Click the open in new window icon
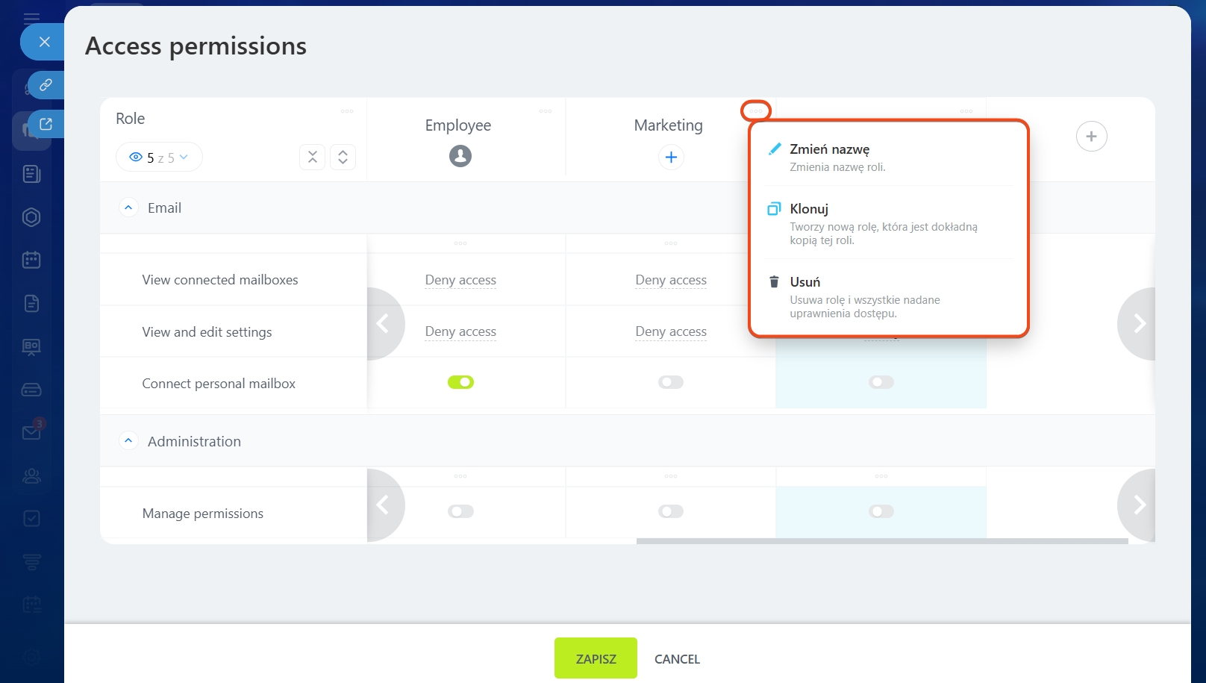This screenshot has height=683, width=1206. (46, 124)
